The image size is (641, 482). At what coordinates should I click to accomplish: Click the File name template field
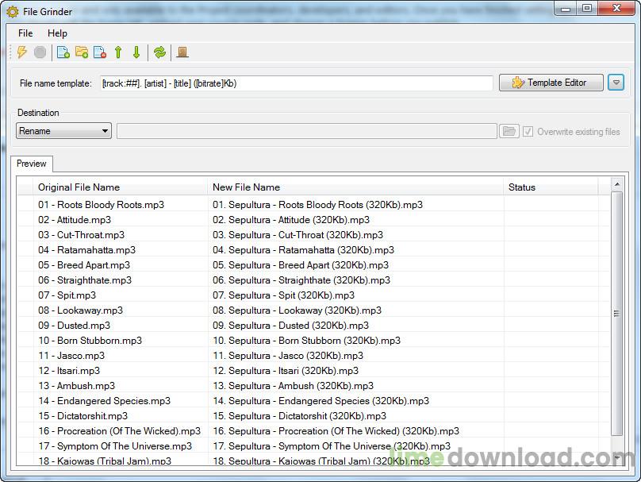click(297, 83)
